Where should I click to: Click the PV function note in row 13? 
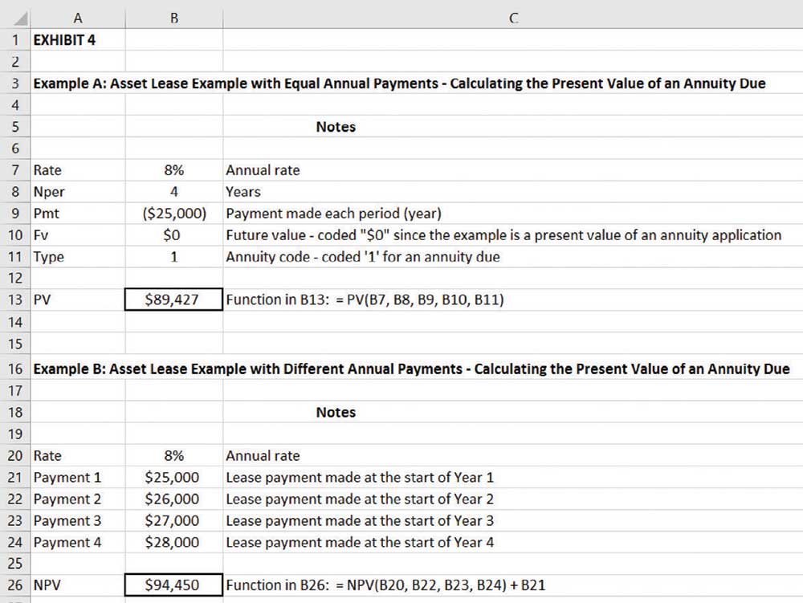[x=365, y=299]
